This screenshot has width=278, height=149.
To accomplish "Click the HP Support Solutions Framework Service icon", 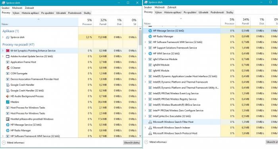I will coord(150,48).
